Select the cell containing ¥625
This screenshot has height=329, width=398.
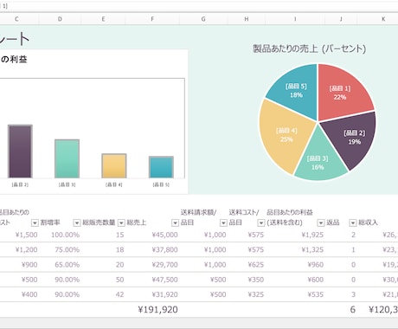(x=247, y=265)
